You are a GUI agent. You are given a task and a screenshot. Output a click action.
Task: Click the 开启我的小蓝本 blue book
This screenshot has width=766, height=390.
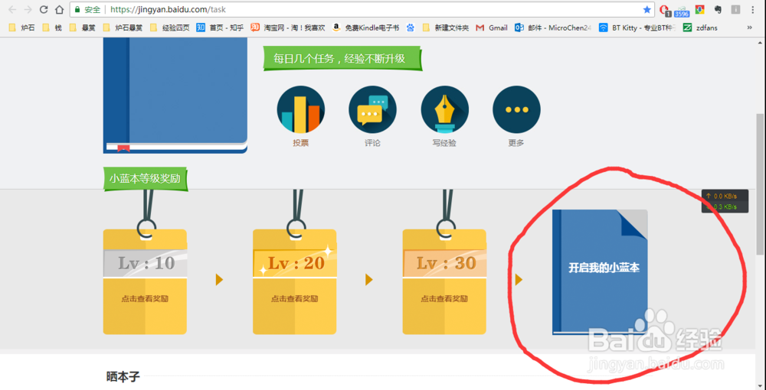(600, 272)
